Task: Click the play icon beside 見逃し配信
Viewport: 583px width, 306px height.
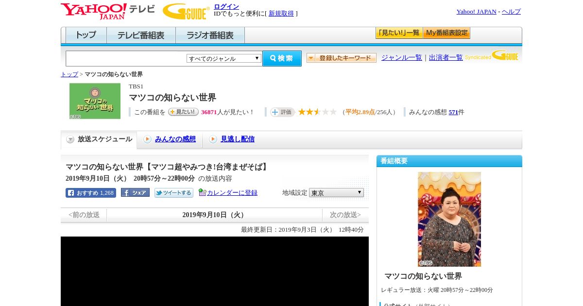Action: click(x=213, y=139)
